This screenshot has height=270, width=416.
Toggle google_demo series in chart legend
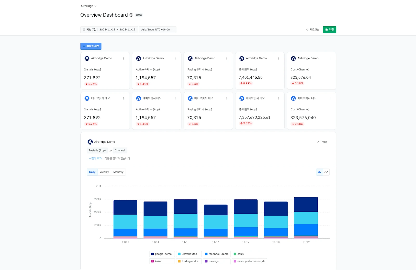162,254
